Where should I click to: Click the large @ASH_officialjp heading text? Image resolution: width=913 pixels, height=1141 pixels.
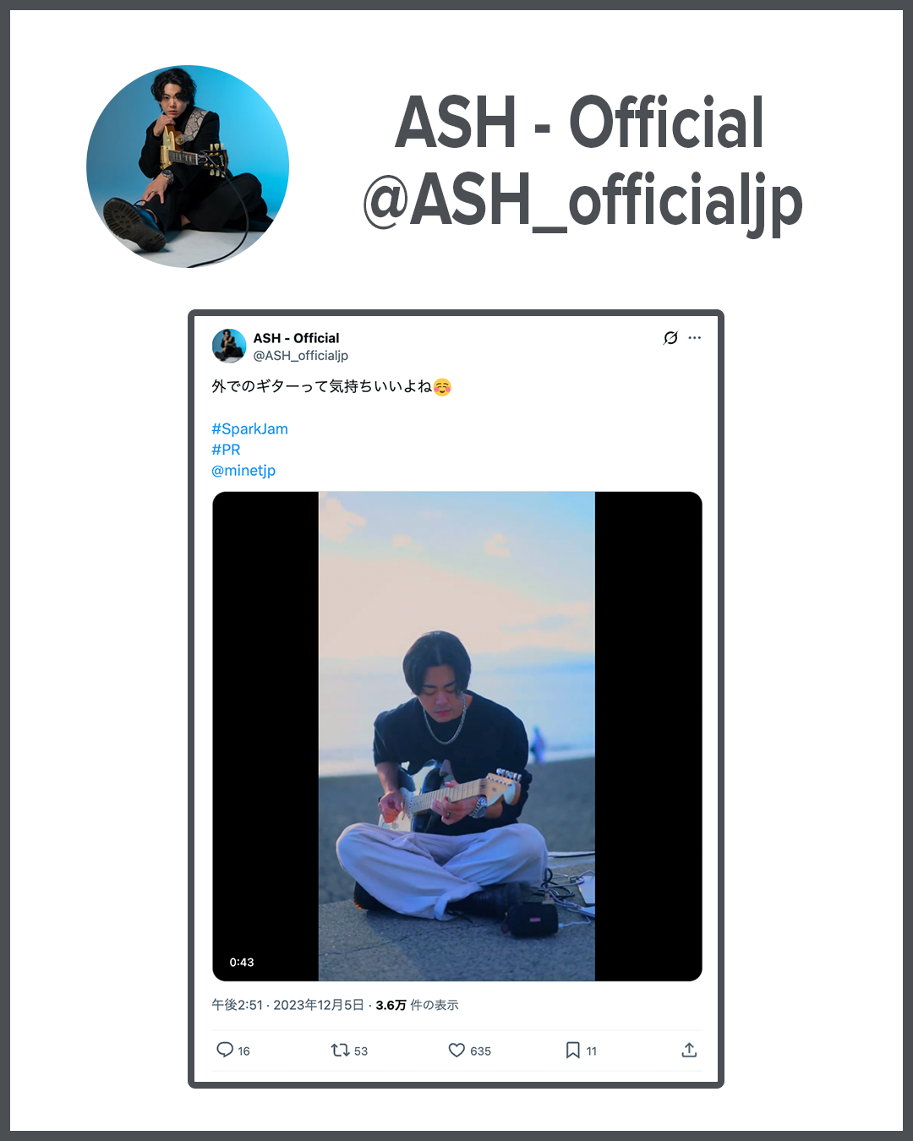(x=582, y=203)
